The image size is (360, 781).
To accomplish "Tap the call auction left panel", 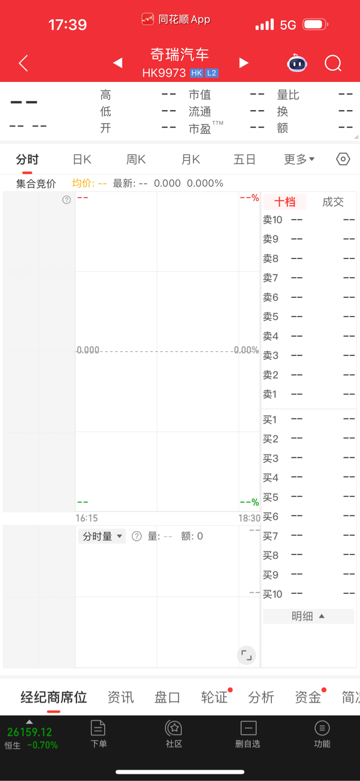I will 39,351.
